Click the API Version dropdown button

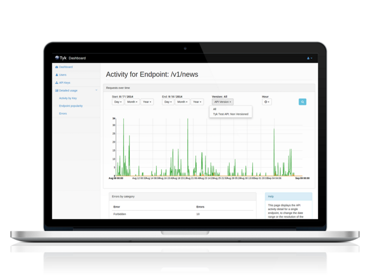[223, 102]
